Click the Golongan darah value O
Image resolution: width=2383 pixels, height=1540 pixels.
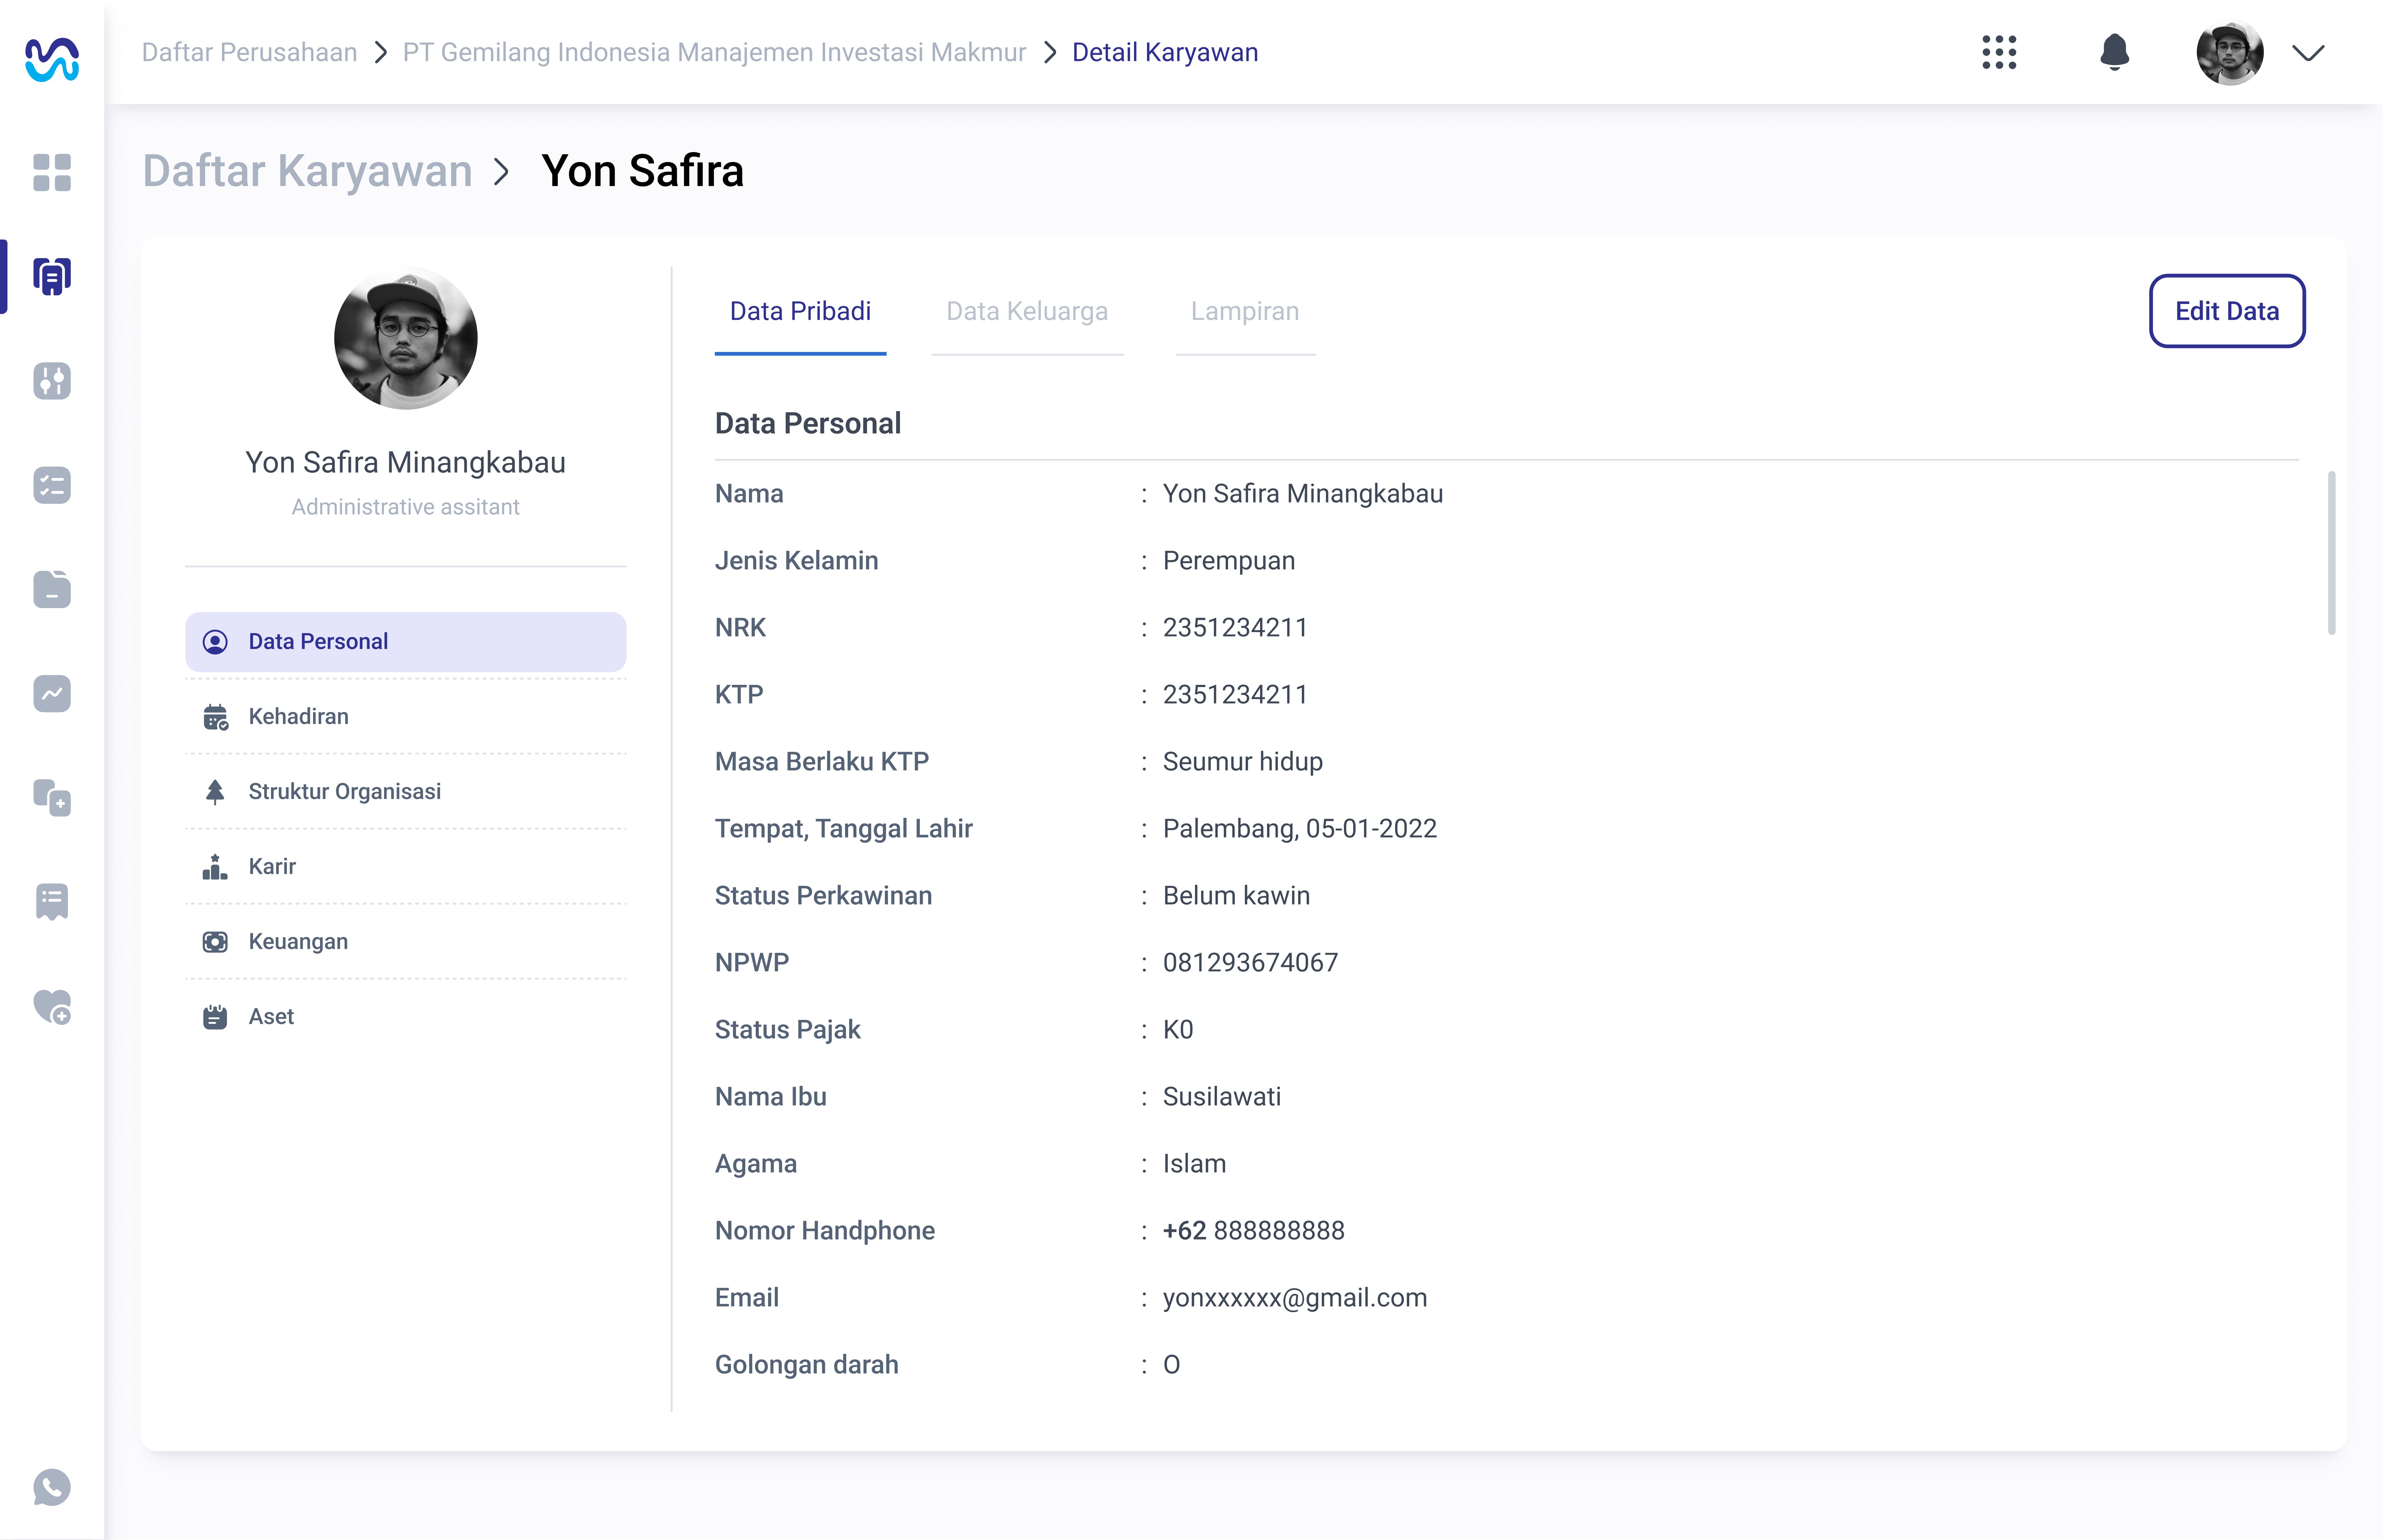[1171, 1365]
